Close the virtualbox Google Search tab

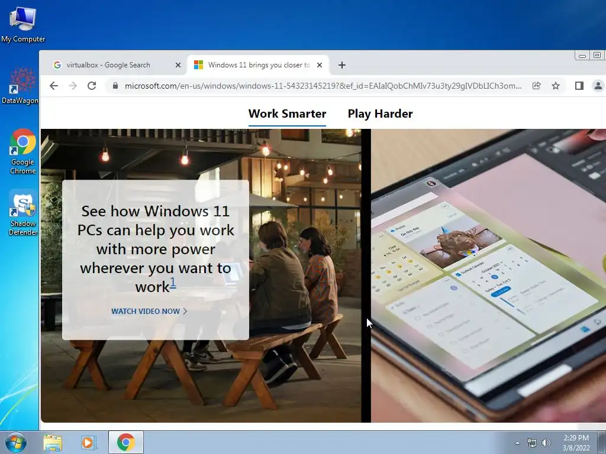178,65
